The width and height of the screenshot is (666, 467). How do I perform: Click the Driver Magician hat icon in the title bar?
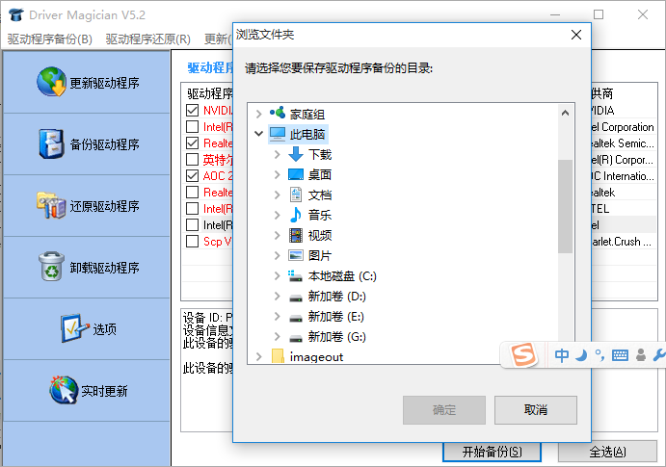[x=16, y=14]
